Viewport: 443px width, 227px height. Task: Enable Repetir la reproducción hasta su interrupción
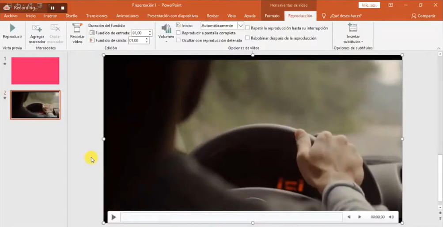(x=247, y=28)
